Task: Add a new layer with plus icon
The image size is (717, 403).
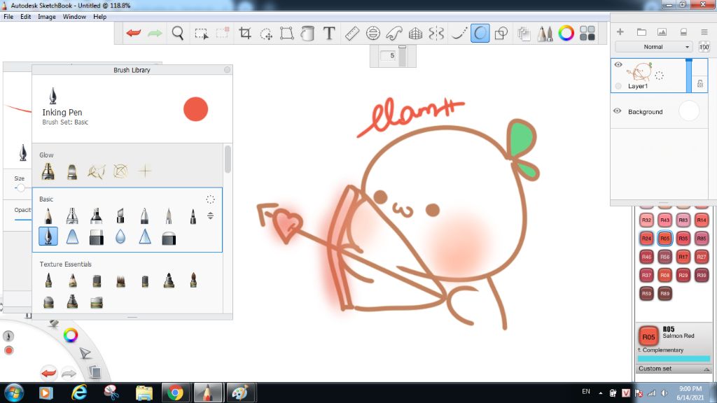Action: pyautogui.click(x=620, y=31)
